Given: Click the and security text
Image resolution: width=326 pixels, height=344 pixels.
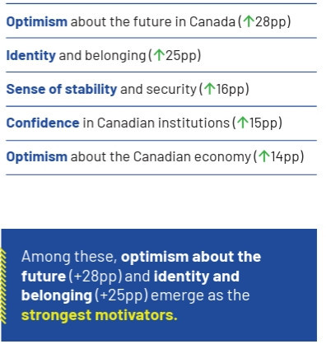Looking at the screenshot, I should (159, 90).
